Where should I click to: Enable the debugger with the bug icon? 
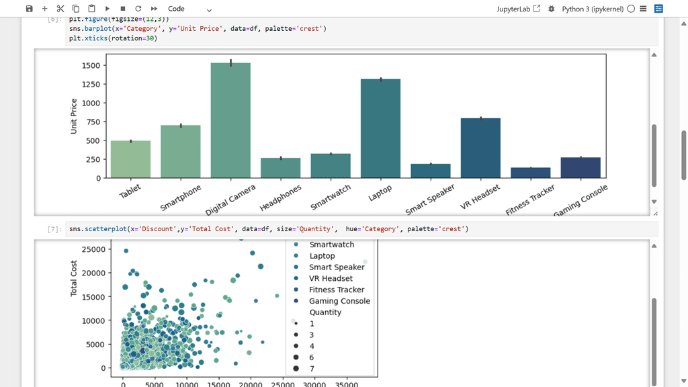tap(552, 9)
